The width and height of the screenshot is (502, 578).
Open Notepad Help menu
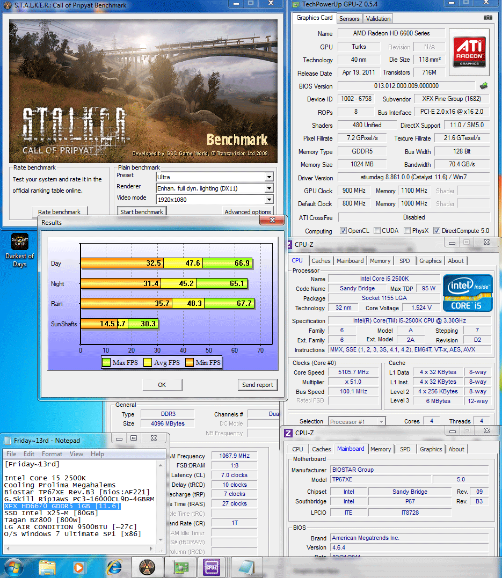pos(97,454)
